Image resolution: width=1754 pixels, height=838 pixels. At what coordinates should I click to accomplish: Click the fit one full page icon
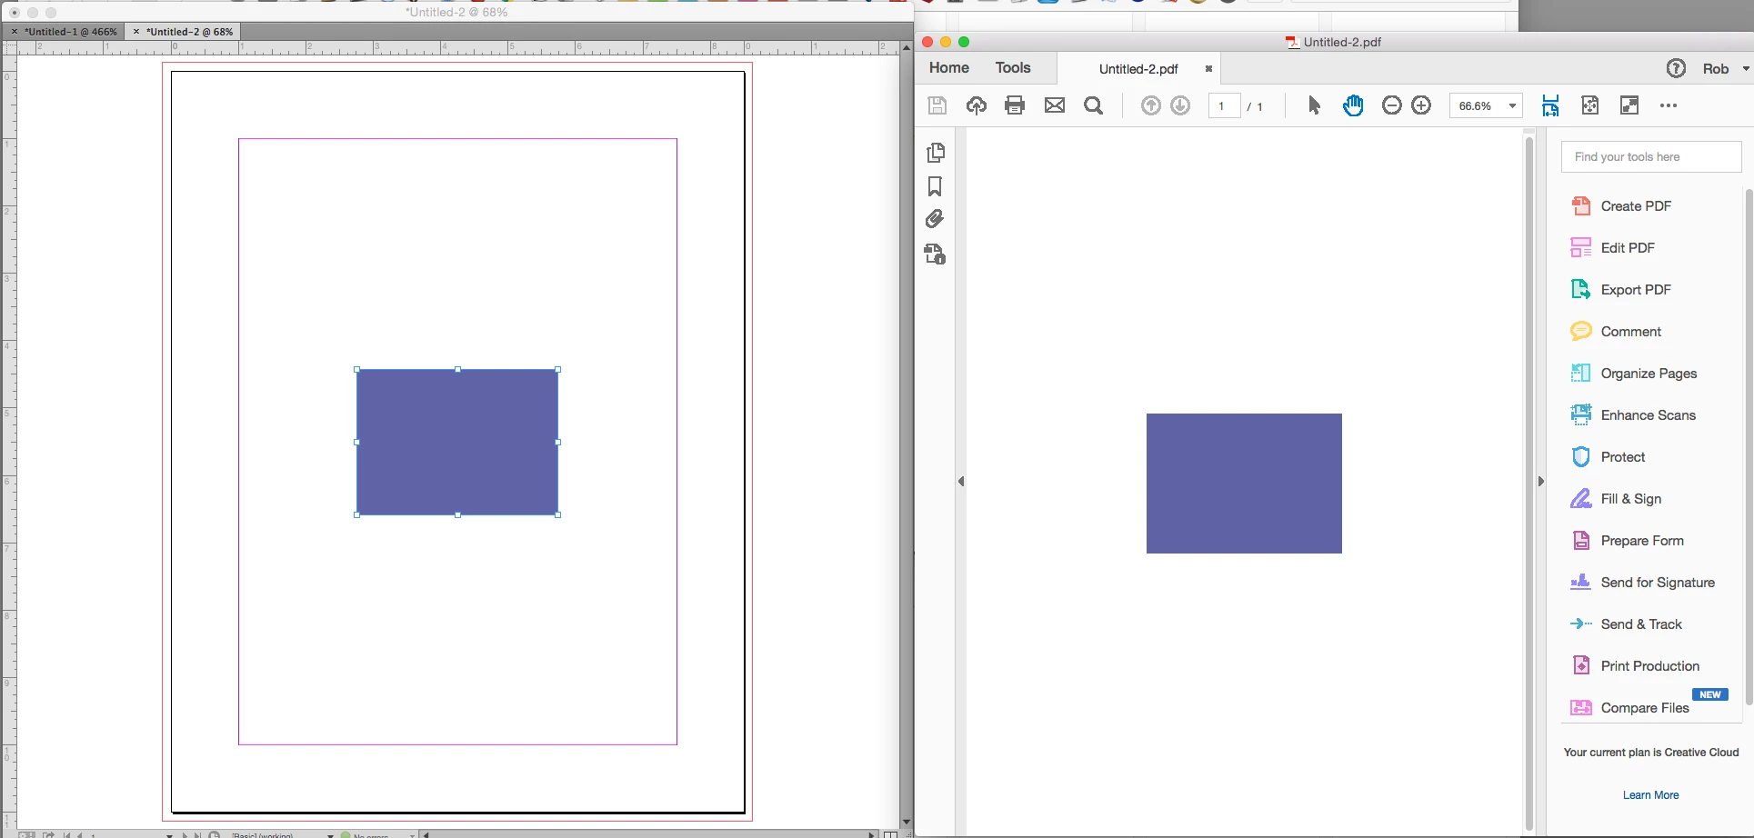point(1590,105)
